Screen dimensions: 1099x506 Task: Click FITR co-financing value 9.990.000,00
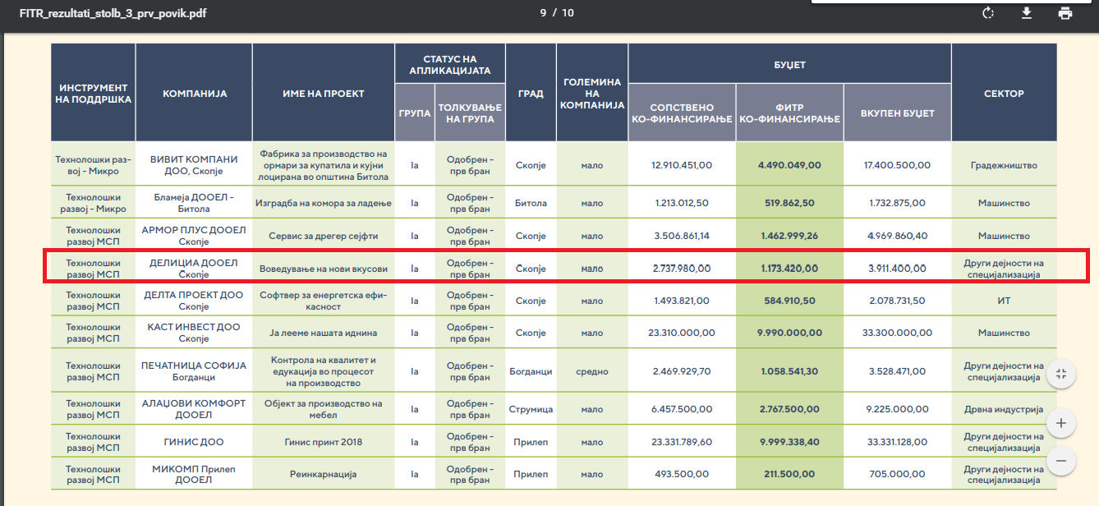[x=789, y=333]
